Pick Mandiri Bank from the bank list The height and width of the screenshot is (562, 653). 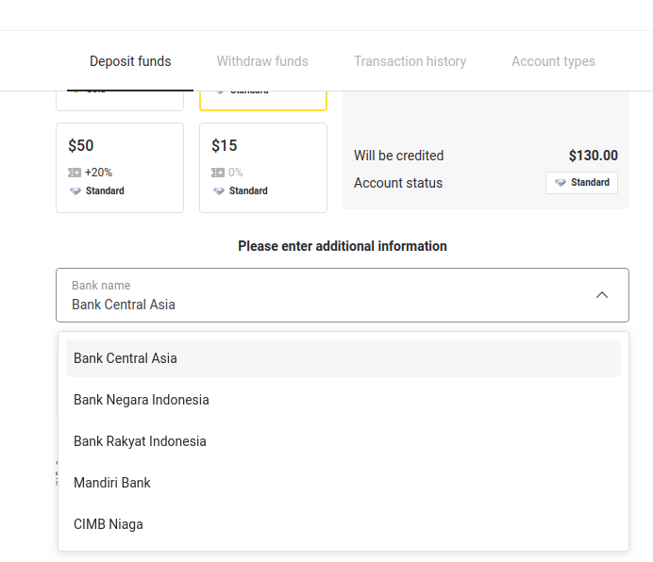[x=343, y=483]
